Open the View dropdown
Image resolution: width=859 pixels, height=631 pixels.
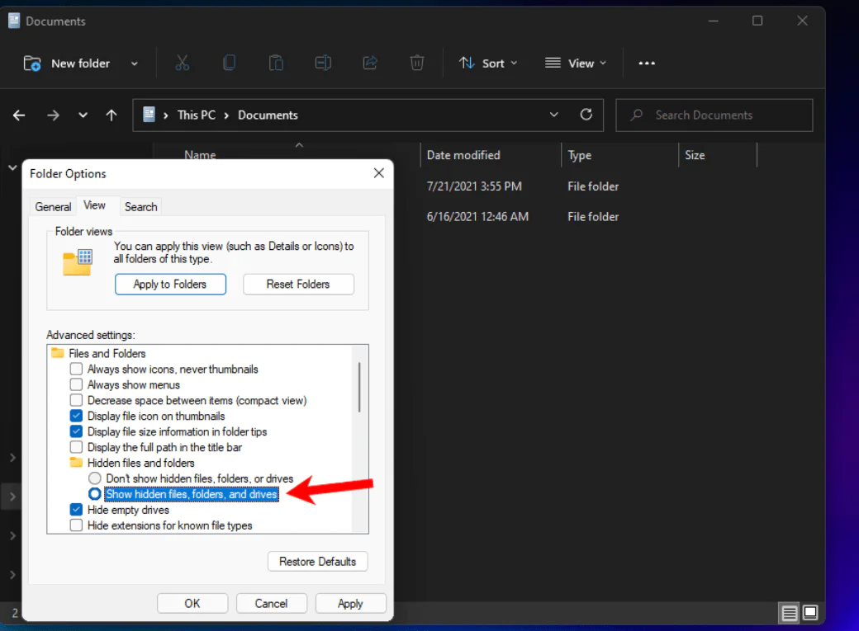click(x=576, y=63)
